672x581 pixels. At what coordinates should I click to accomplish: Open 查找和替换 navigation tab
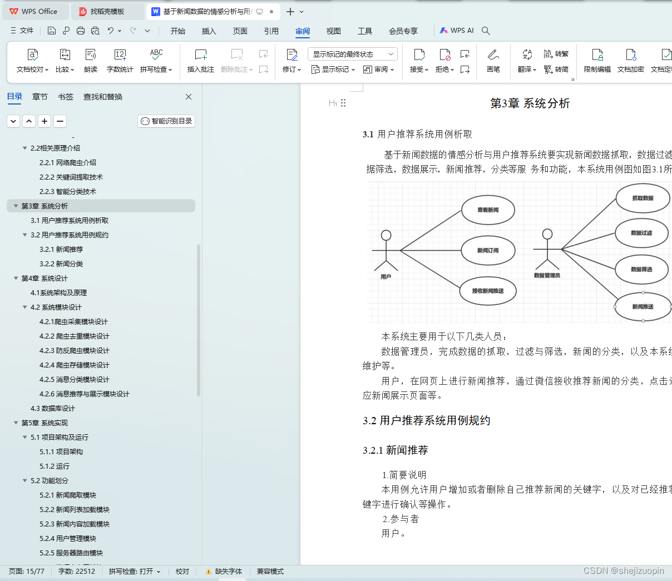103,97
